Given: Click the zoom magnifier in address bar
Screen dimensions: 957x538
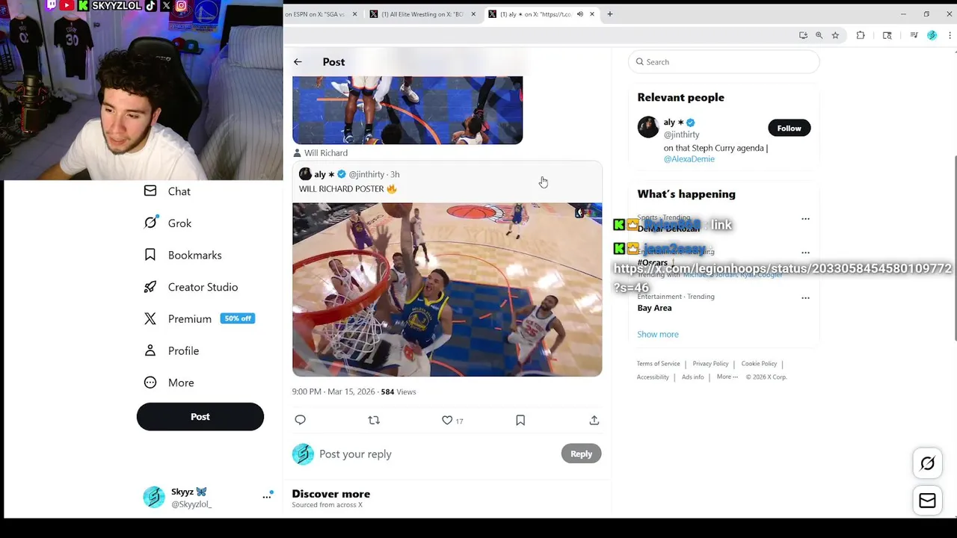Looking at the screenshot, I should pyautogui.click(x=819, y=35).
